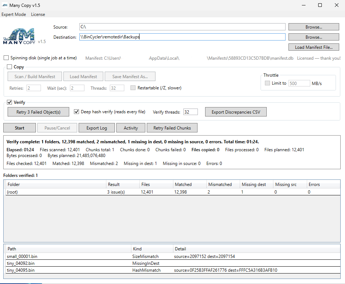
Task: Minimize the Many Copy window
Action: click(304, 5)
